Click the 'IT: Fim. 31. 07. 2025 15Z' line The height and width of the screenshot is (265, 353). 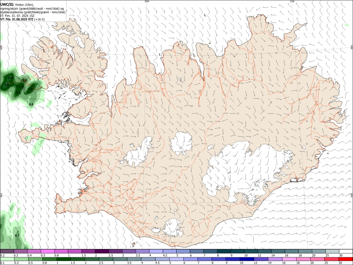[17, 16]
